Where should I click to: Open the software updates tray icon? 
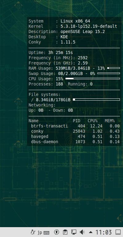coord(57,232)
